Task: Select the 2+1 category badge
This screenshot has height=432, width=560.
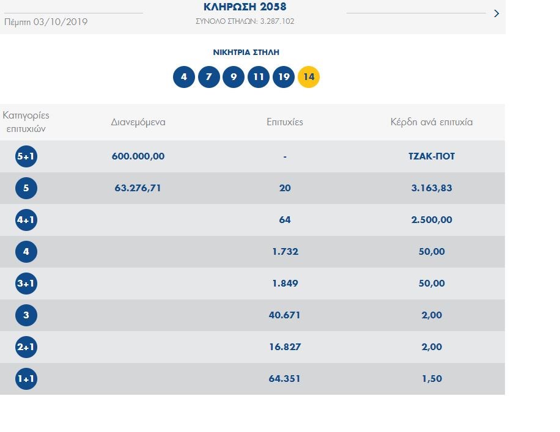Action: coord(26,347)
